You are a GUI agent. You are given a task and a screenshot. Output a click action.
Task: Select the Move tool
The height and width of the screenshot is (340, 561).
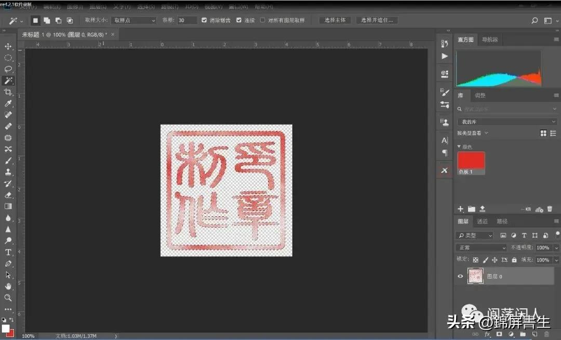click(8, 46)
